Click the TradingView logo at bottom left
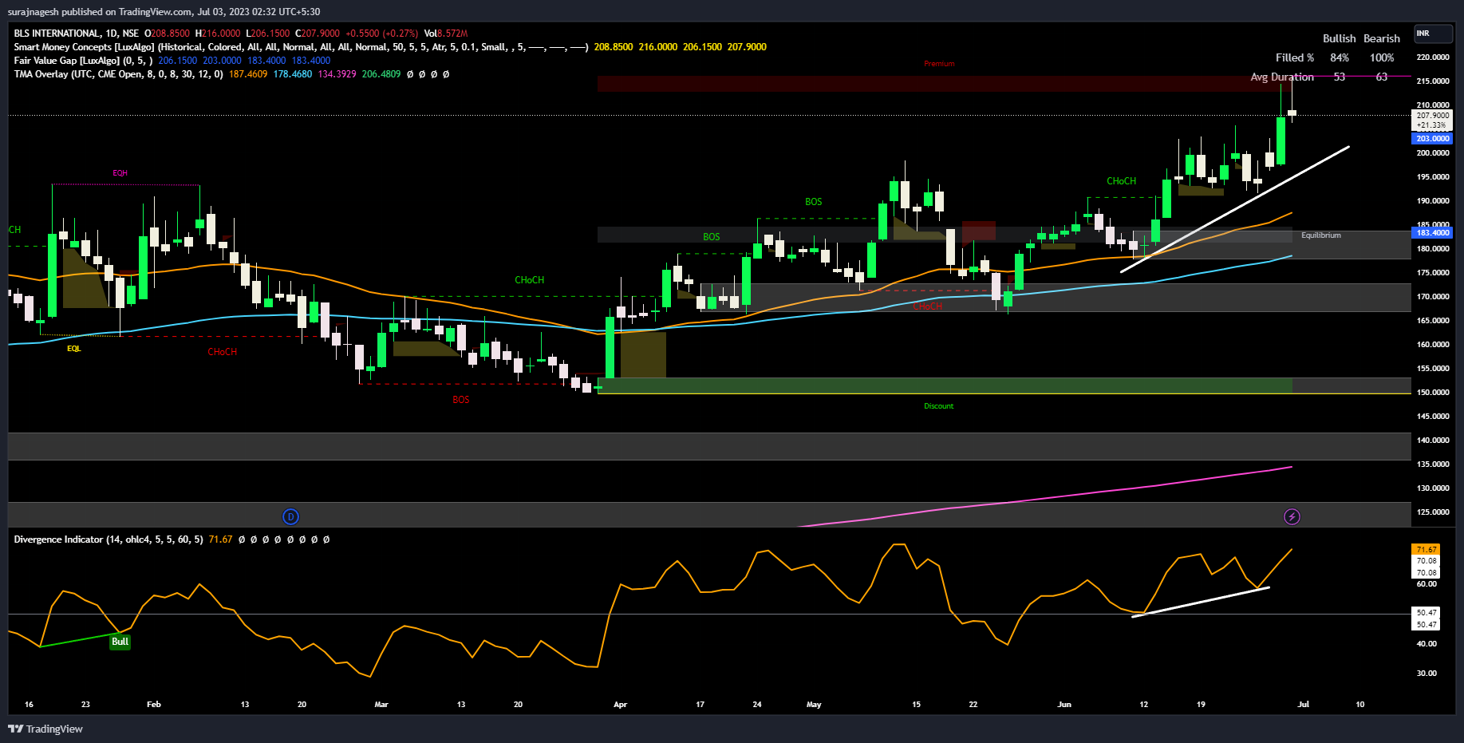 pyautogui.click(x=45, y=729)
